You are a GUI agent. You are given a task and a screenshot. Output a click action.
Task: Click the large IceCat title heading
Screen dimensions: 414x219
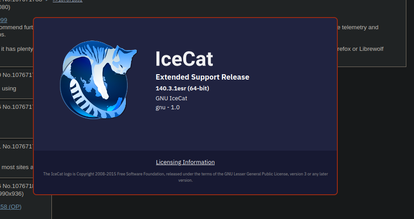[184, 59]
